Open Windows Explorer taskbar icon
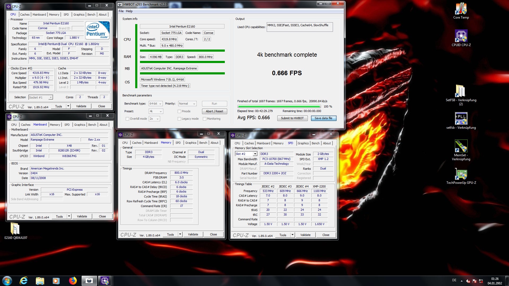 click(40, 280)
